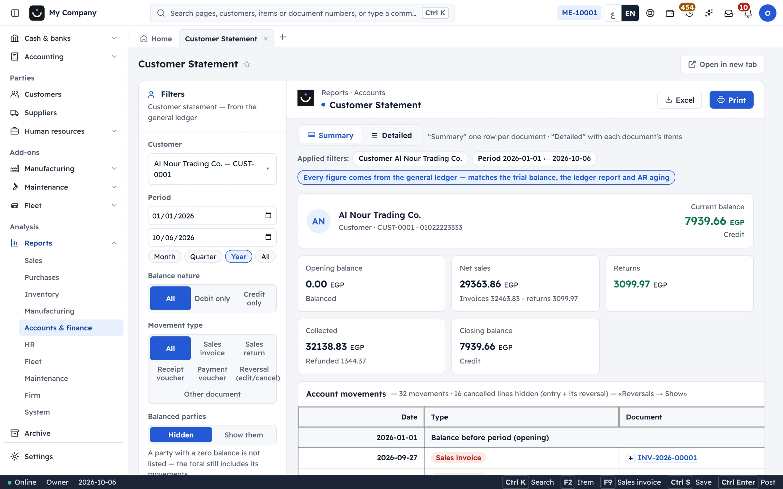
Task: Click the global search field
Action: [x=302, y=13]
